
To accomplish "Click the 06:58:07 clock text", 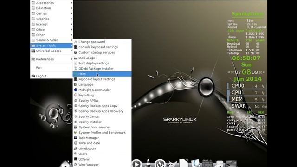I will [246, 58].
